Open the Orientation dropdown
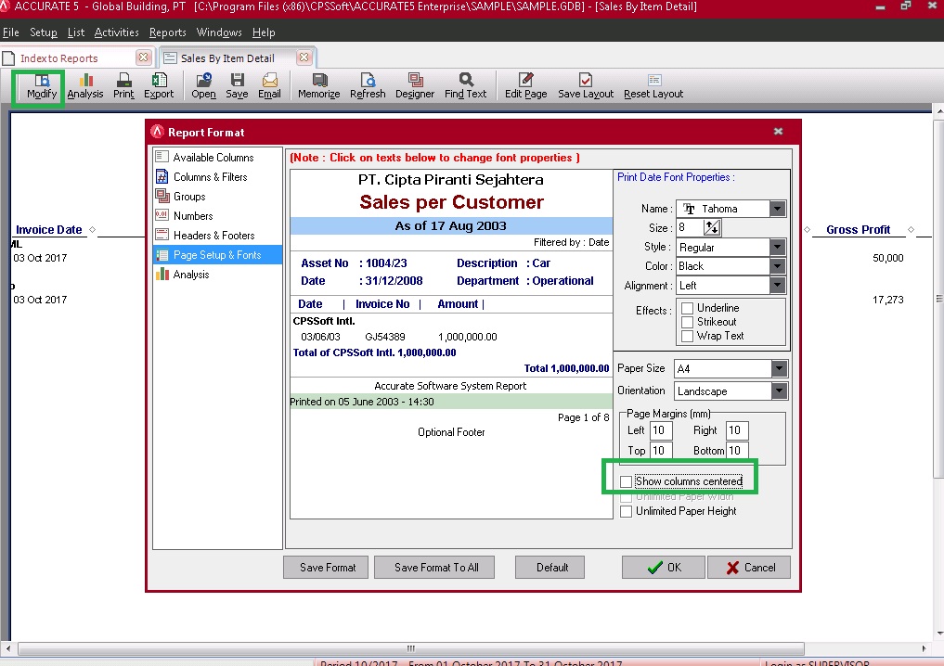This screenshot has height=666, width=944. point(778,391)
